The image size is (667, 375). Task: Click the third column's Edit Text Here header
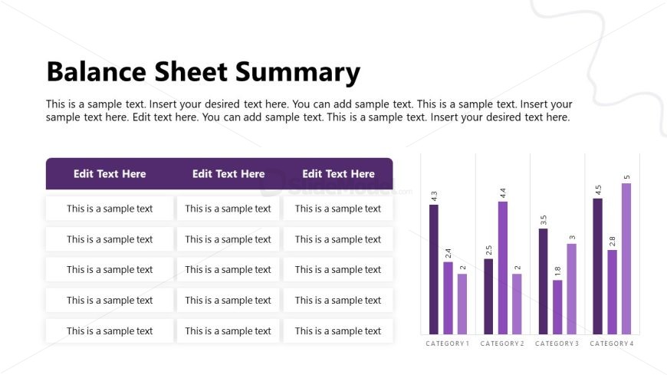[338, 174]
